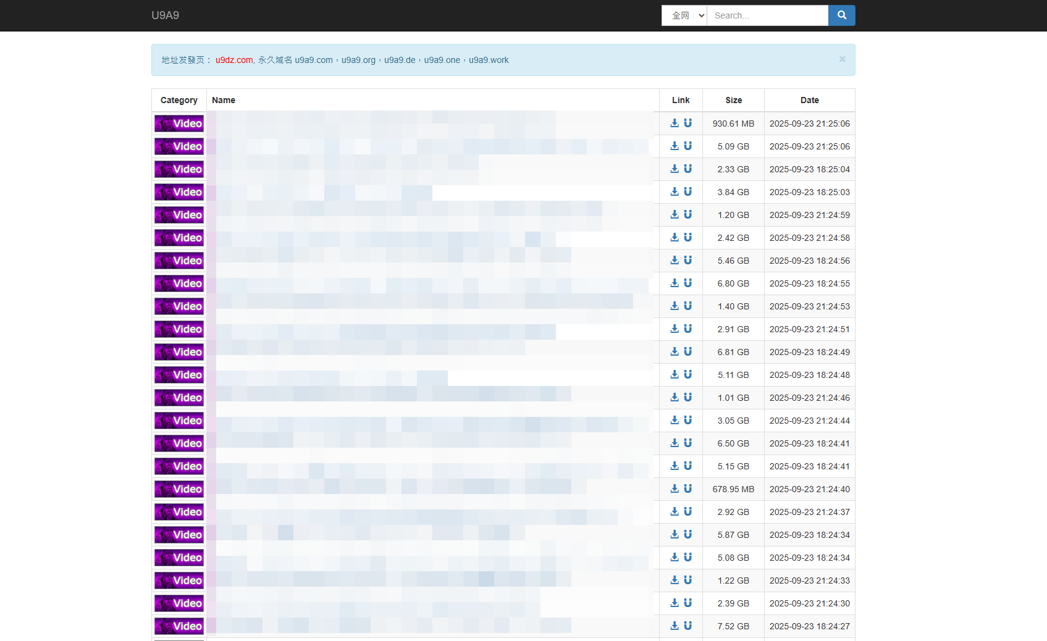Visit the u9a9.org link
The width and height of the screenshot is (1047, 641).
358,60
